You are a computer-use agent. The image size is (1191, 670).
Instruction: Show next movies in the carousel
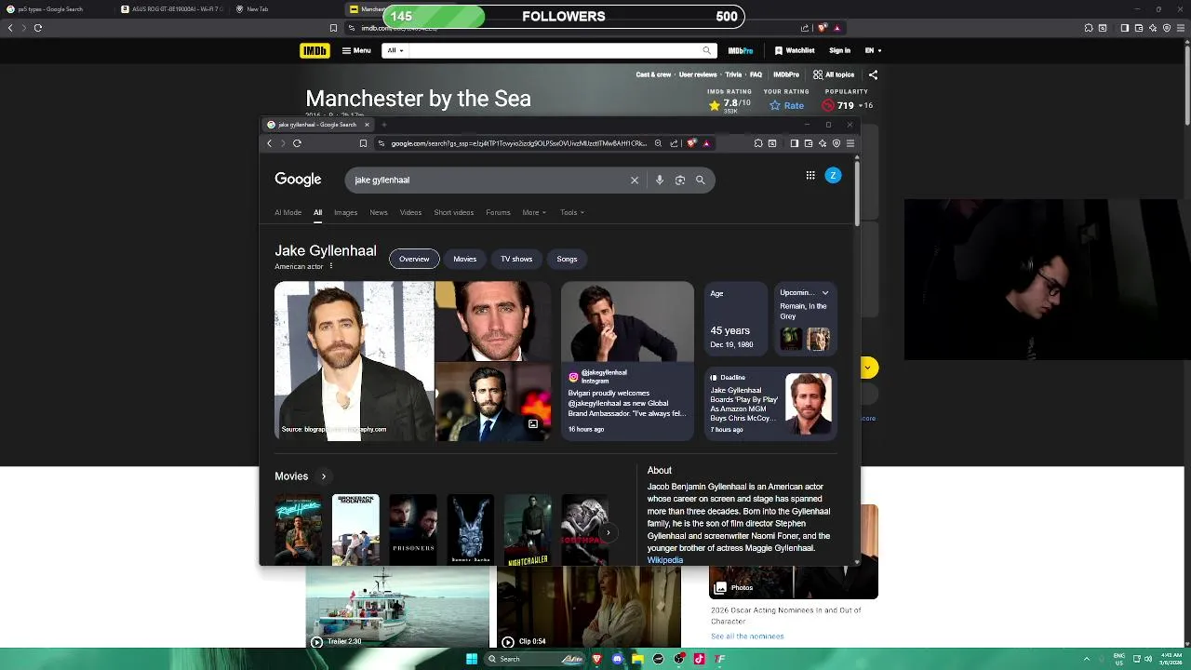pyautogui.click(x=607, y=533)
